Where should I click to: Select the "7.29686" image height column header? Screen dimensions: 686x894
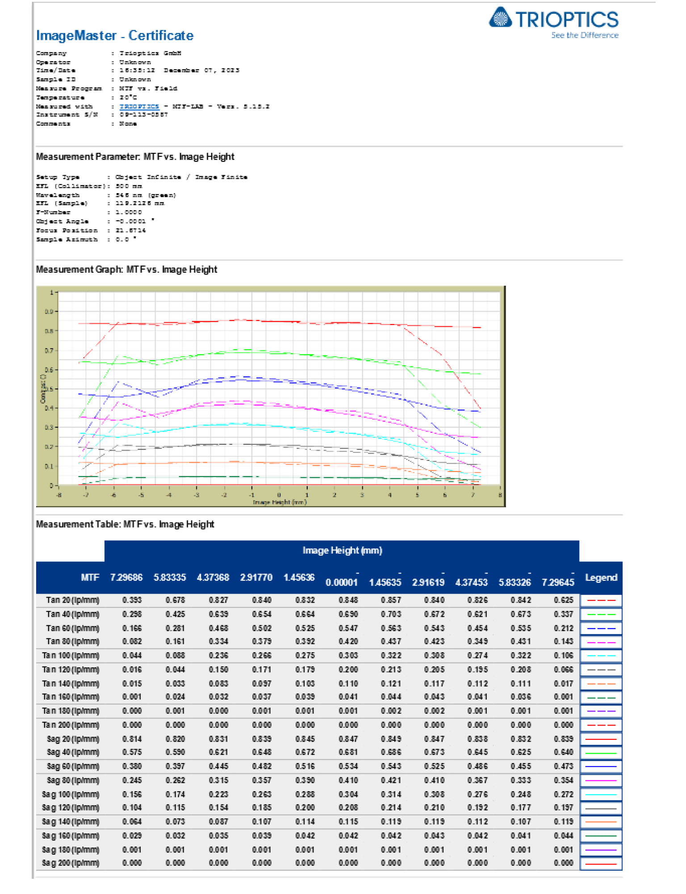tap(126, 578)
